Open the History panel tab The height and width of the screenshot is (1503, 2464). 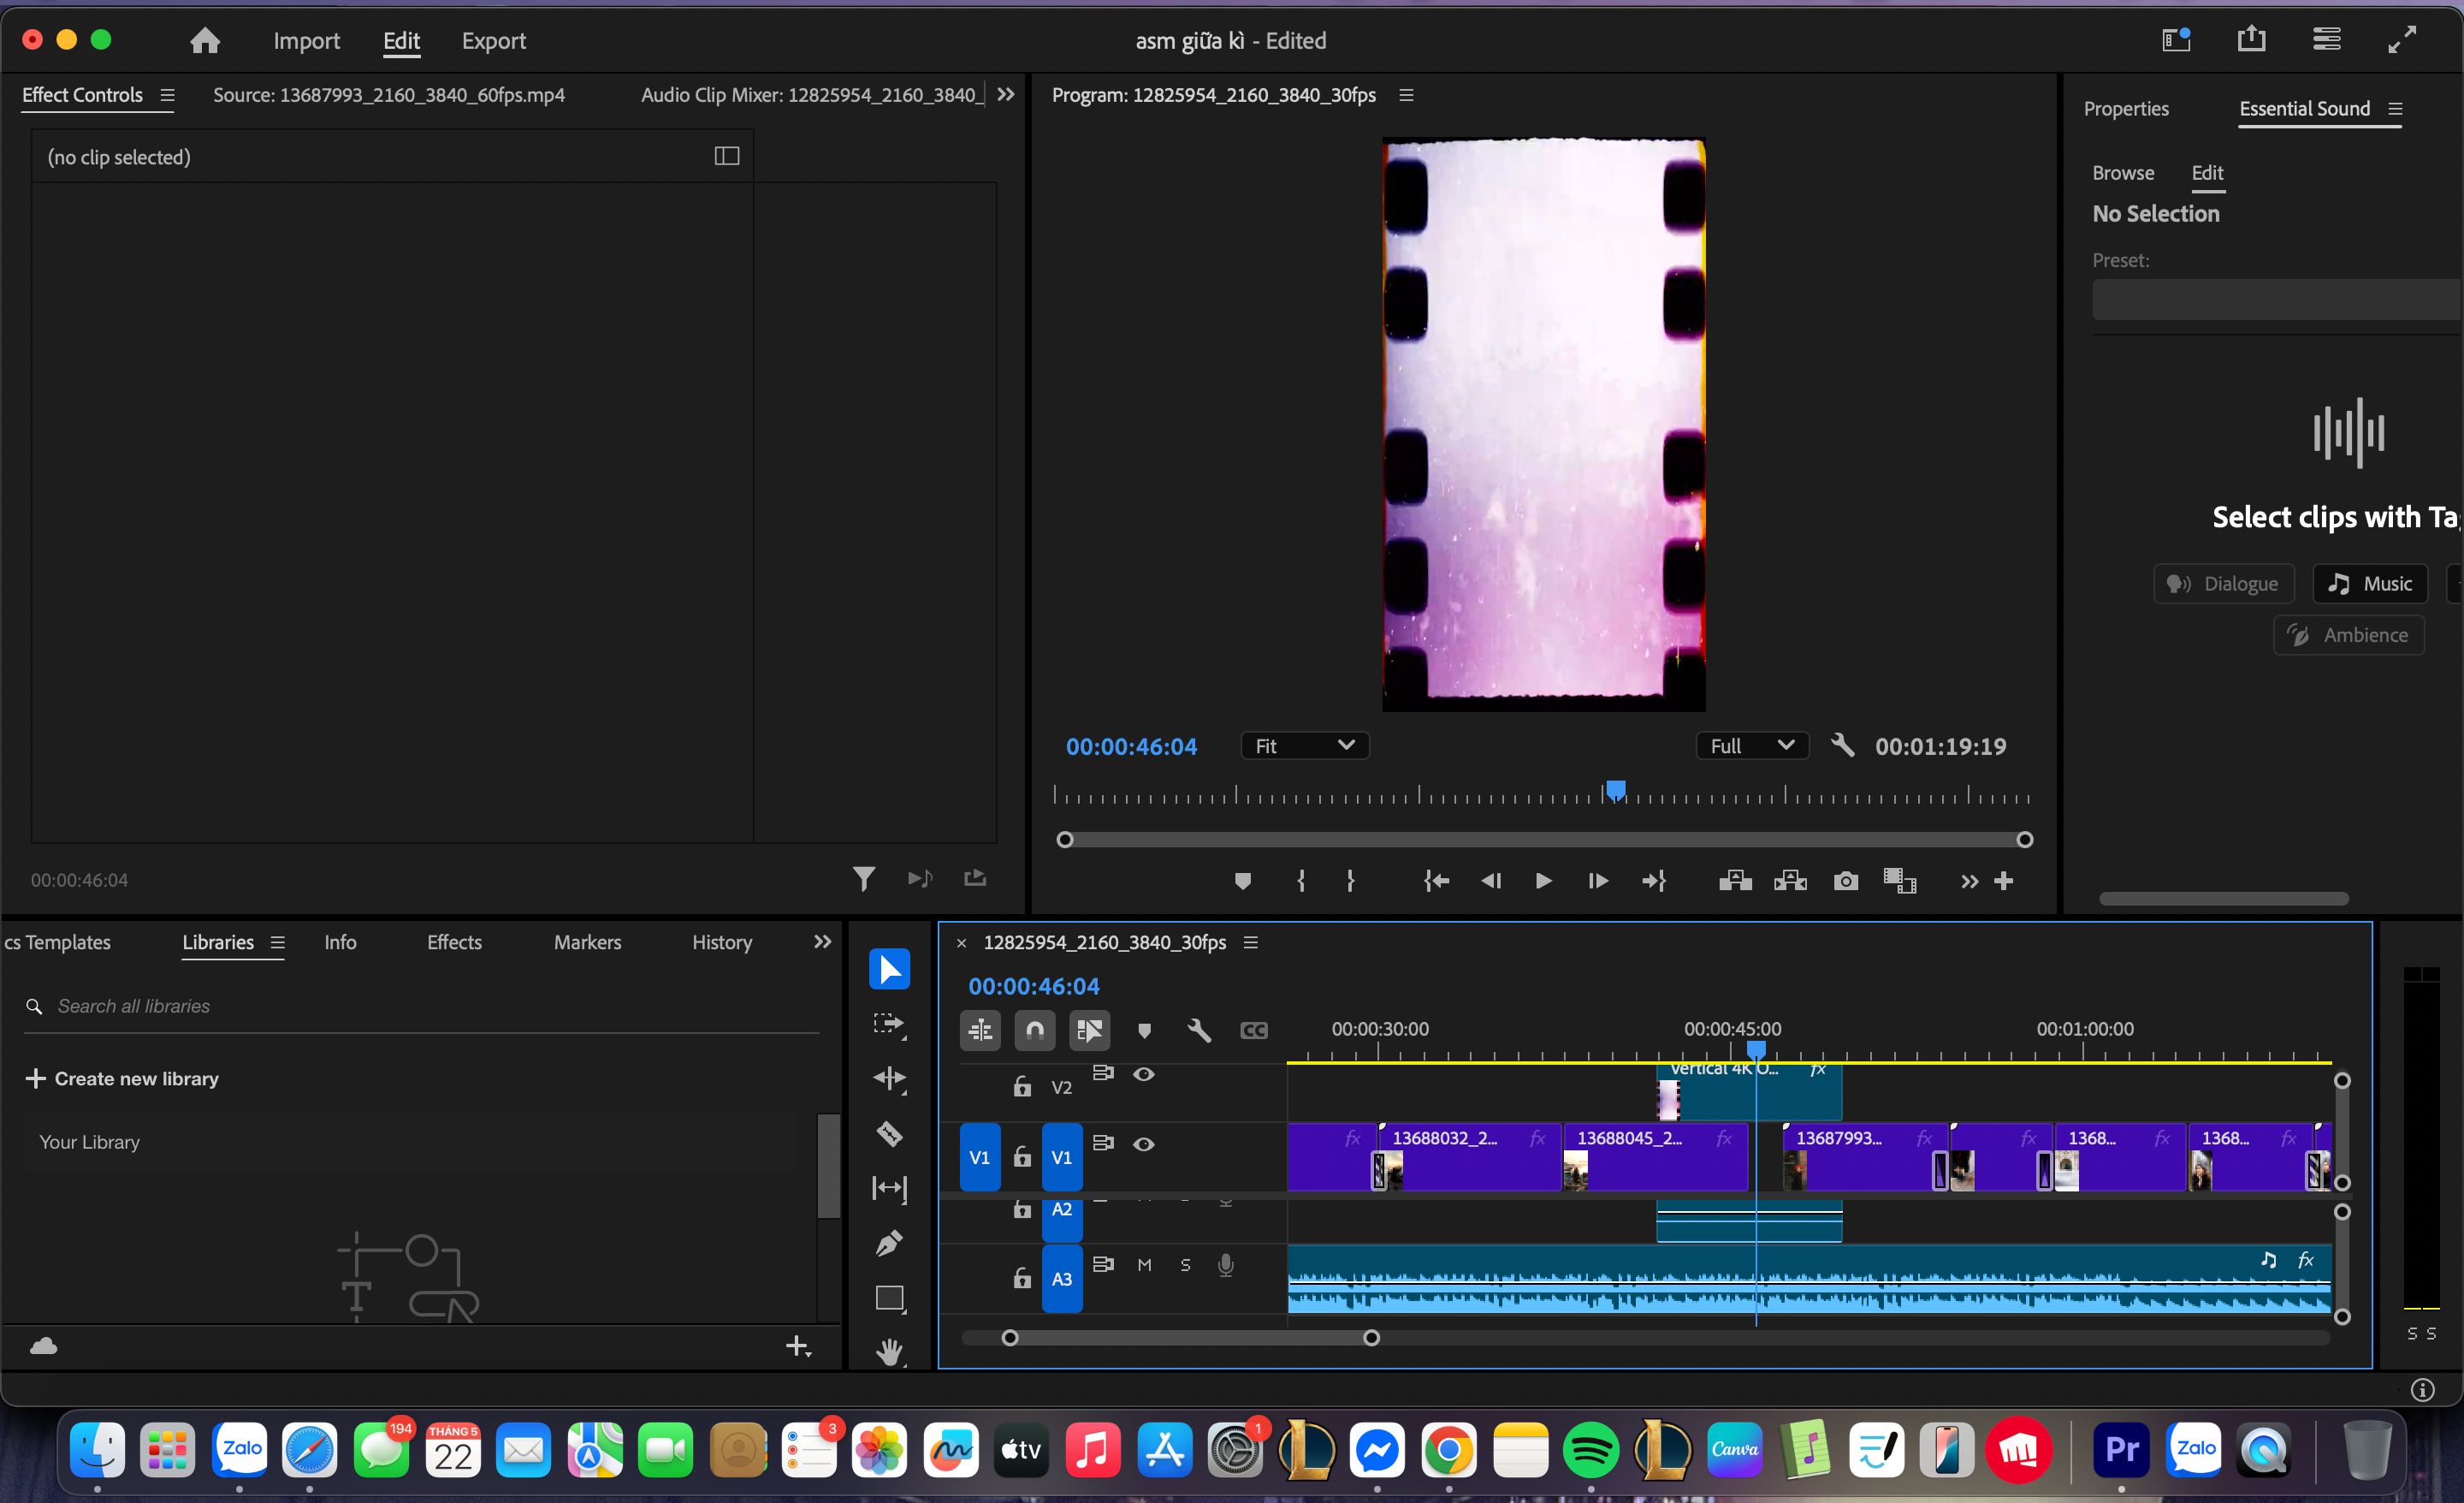(x=722, y=942)
